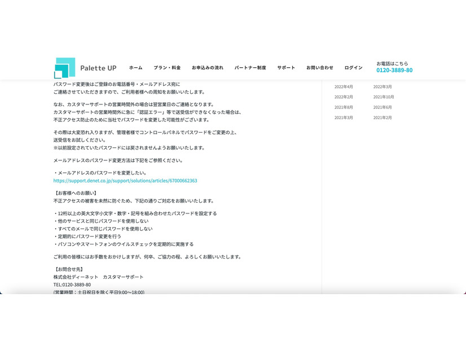Click the phone number 0120-3889-80 in header

394,70
